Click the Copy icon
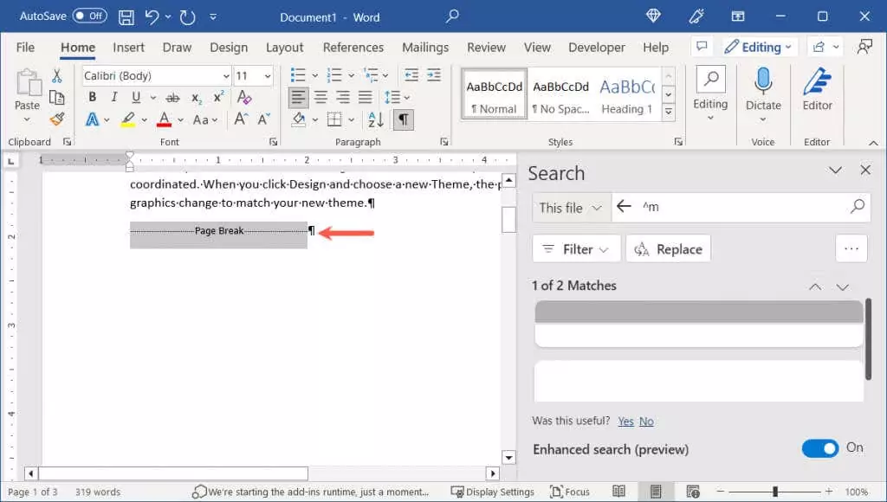 point(56,97)
